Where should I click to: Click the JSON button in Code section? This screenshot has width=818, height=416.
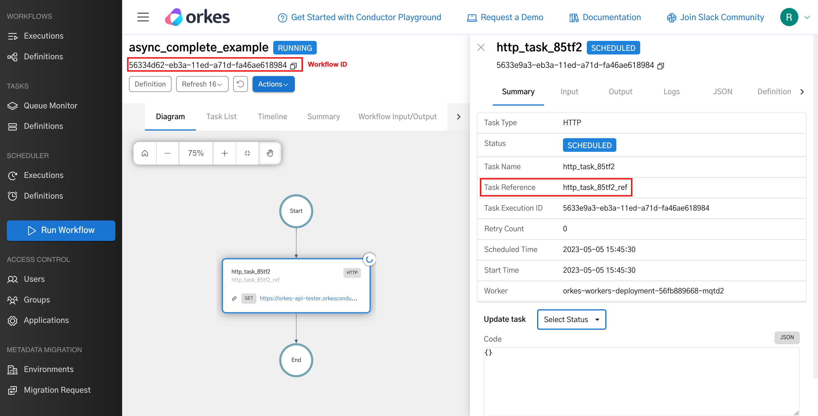click(x=787, y=337)
